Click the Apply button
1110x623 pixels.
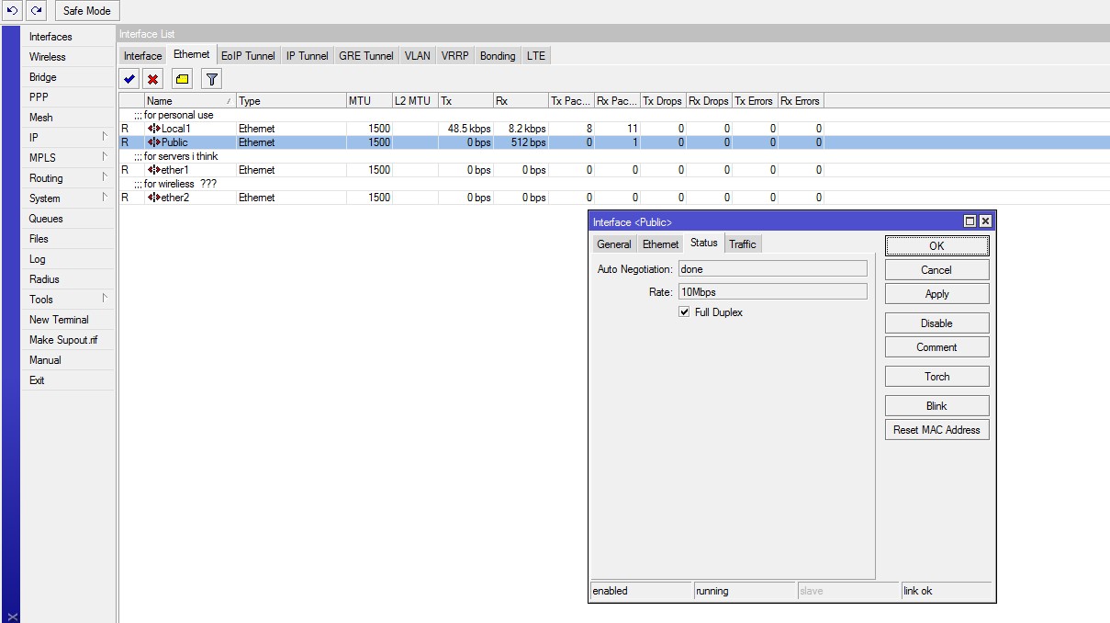(936, 294)
